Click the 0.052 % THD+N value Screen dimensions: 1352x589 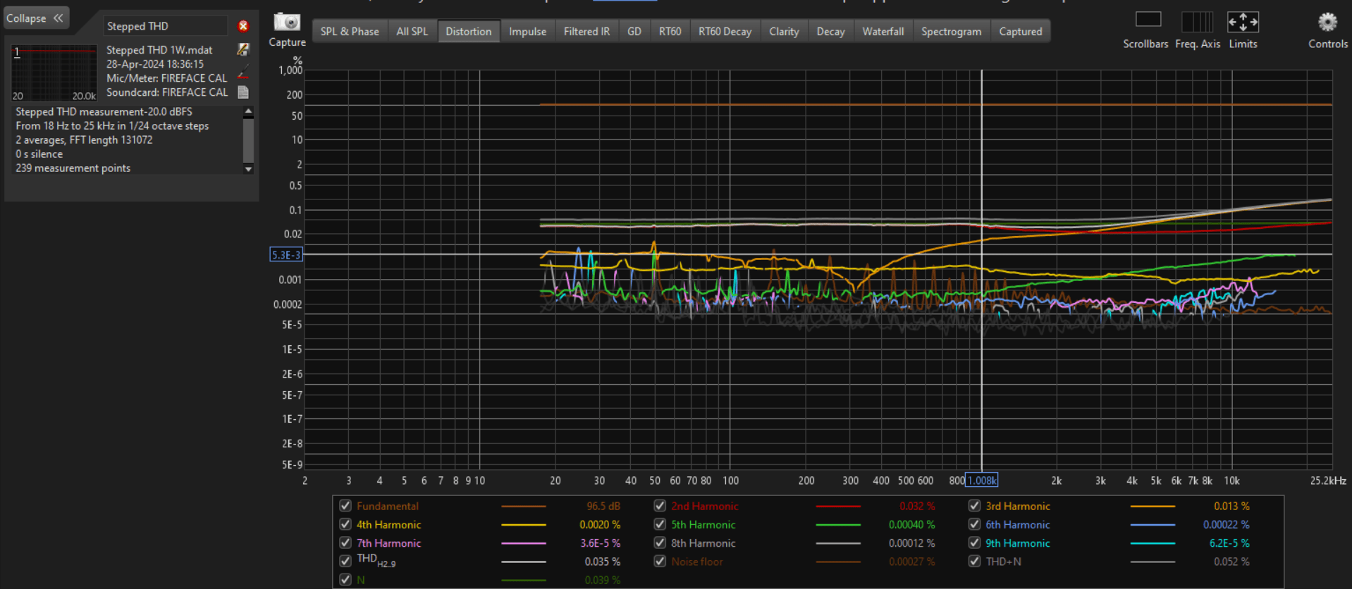tap(1231, 561)
